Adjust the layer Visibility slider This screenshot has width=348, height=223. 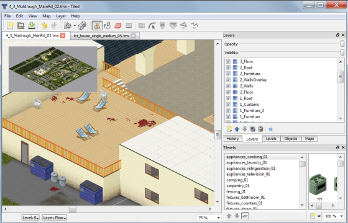(x=342, y=52)
